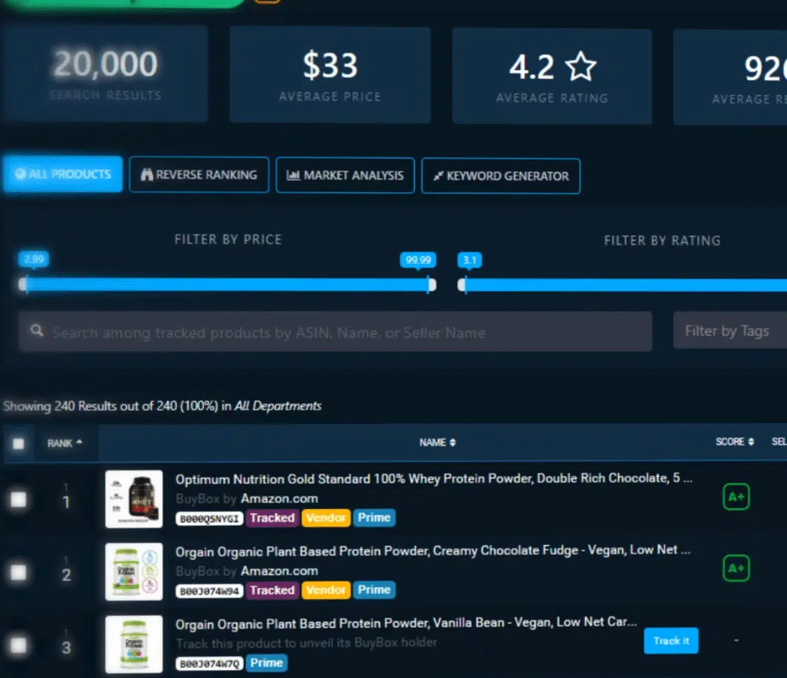The height and width of the screenshot is (678, 787).
Task: Click the 99.99 maximum price slider handle
Action: pos(430,285)
